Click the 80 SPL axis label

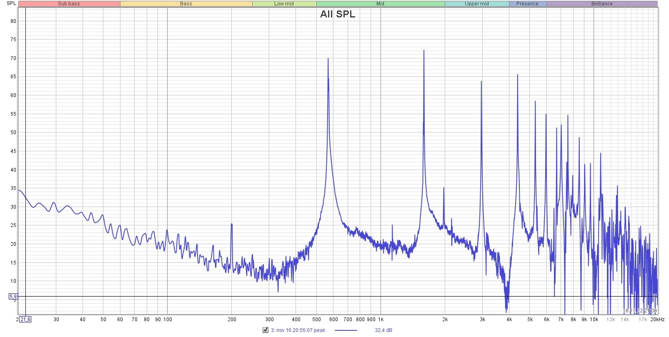(x=13, y=21)
